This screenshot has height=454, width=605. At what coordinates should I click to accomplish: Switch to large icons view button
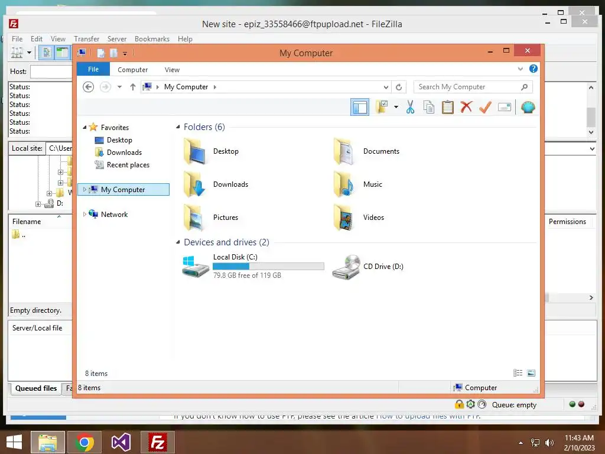(x=531, y=372)
